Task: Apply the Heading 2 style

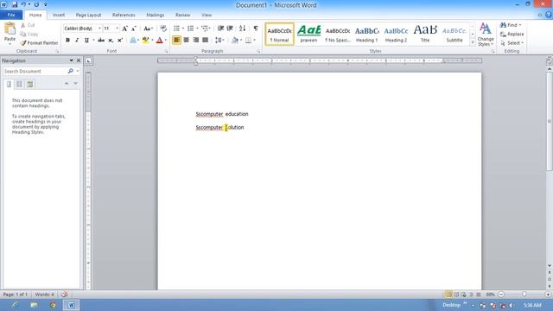Action: 396,35
